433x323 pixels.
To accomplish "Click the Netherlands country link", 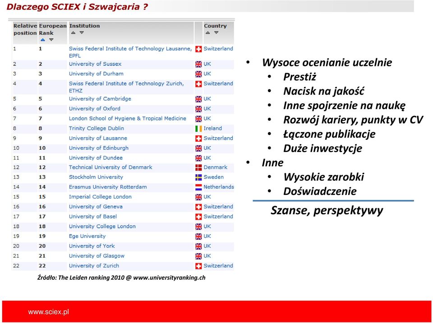I will pyautogui.click(x=219, y=187).
